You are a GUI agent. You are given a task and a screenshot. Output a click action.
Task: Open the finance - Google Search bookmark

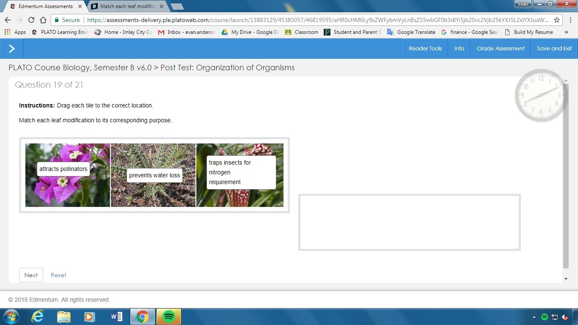(469, 32)
